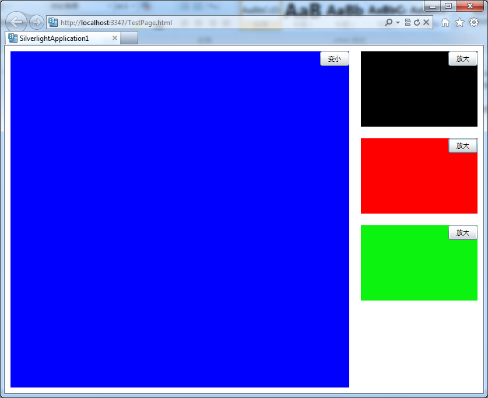Click the page favicon in address bar
This screenshot has width=488, height=398.
[x=53, y=22]
